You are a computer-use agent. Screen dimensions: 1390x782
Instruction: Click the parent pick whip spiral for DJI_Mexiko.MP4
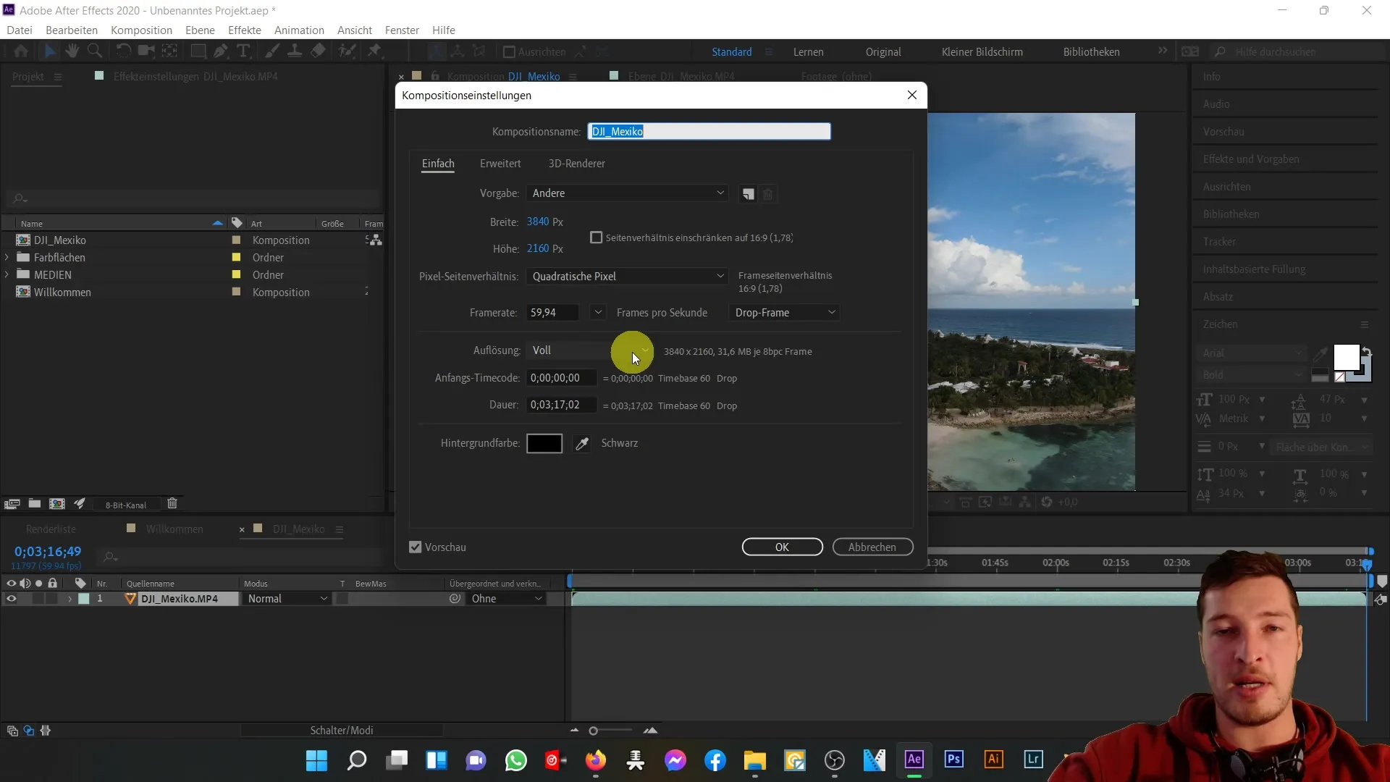pyautogui.click(x=455, y=599)
